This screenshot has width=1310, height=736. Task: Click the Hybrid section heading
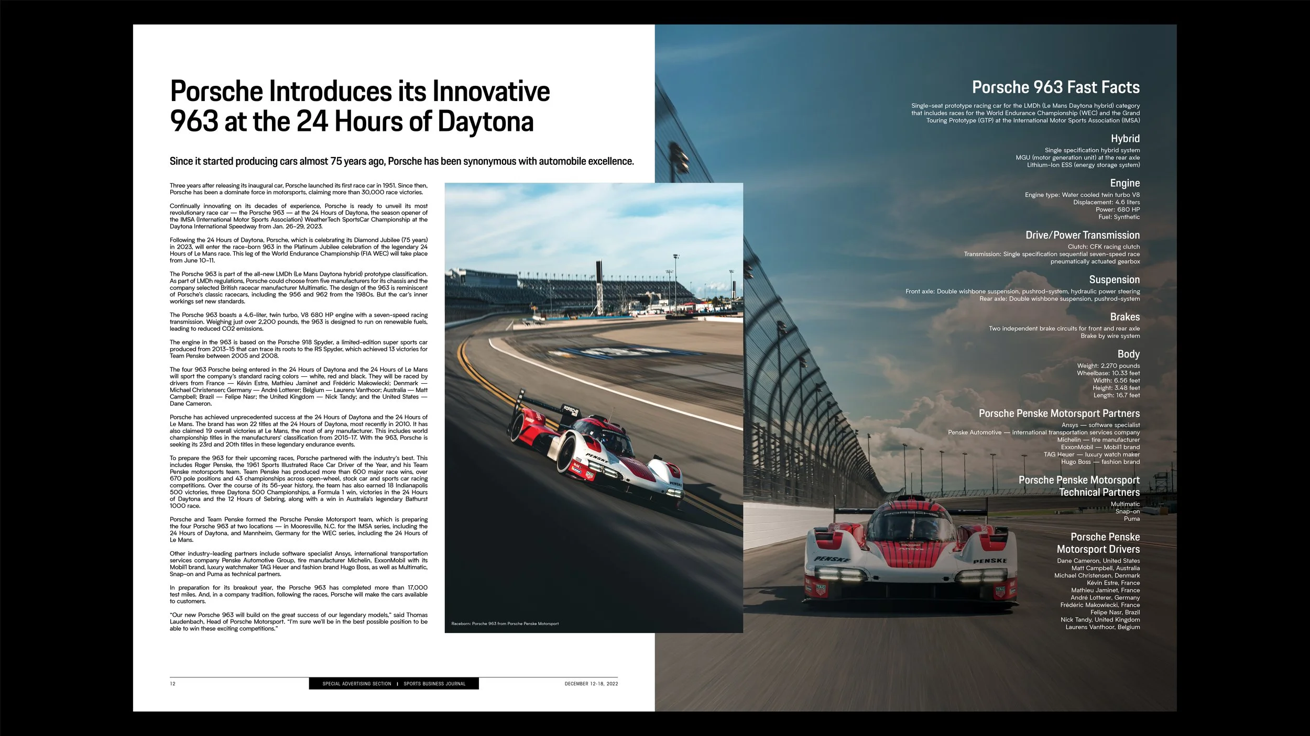click(x=1125, y=139)
